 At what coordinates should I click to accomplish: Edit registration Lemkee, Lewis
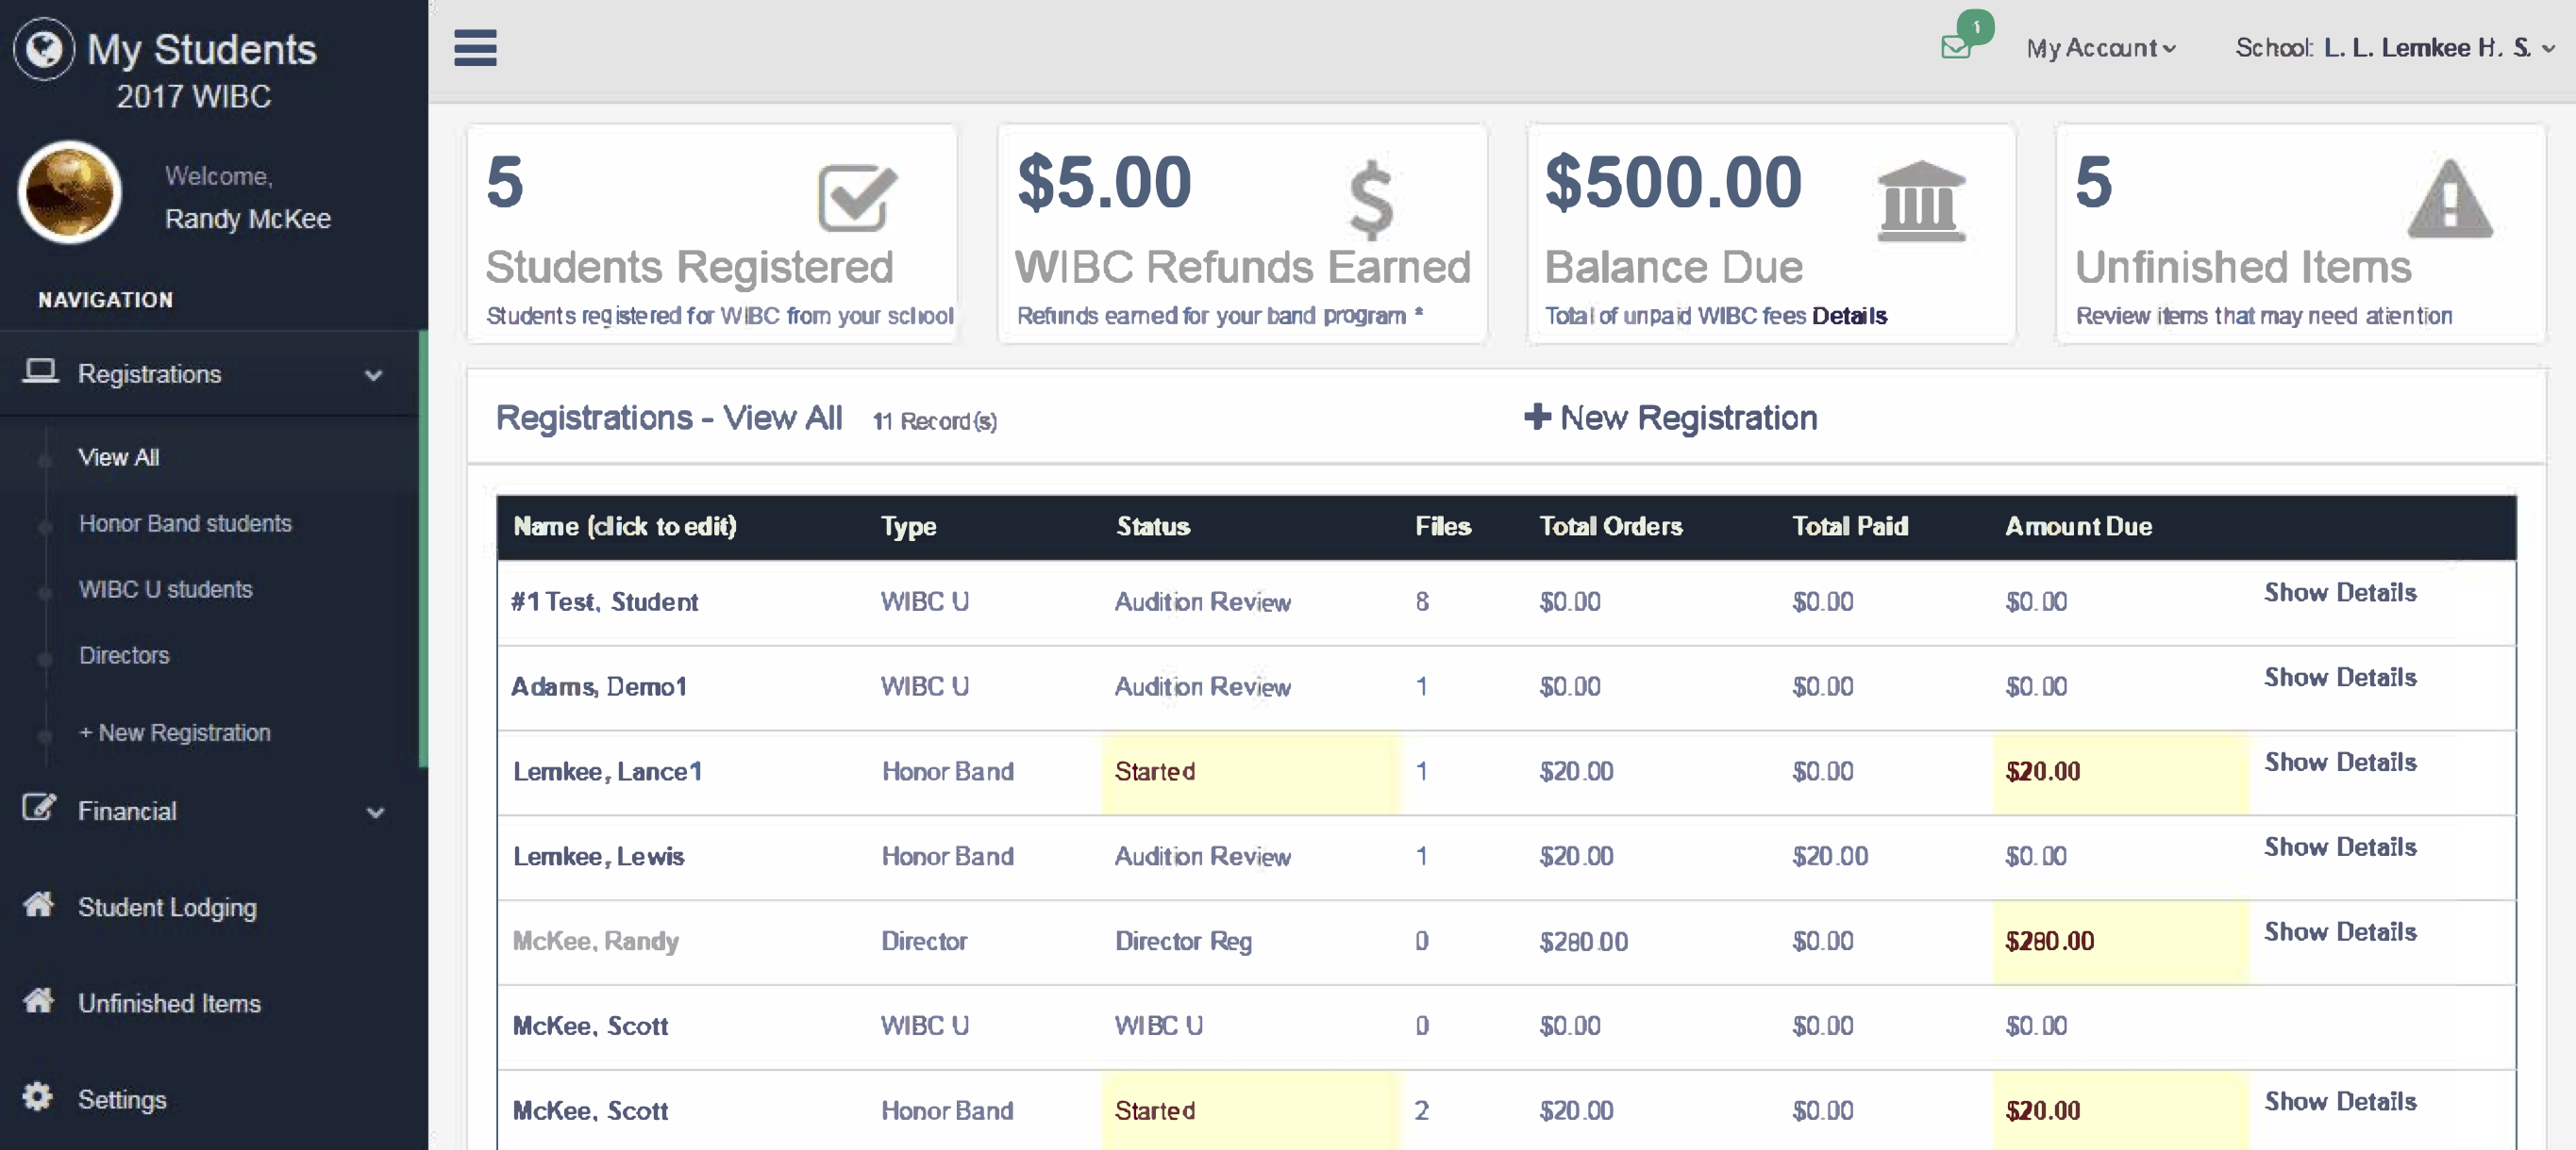click(598, 856)
